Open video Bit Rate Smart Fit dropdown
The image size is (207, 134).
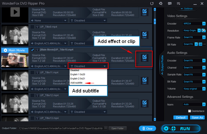coord(190,44)
